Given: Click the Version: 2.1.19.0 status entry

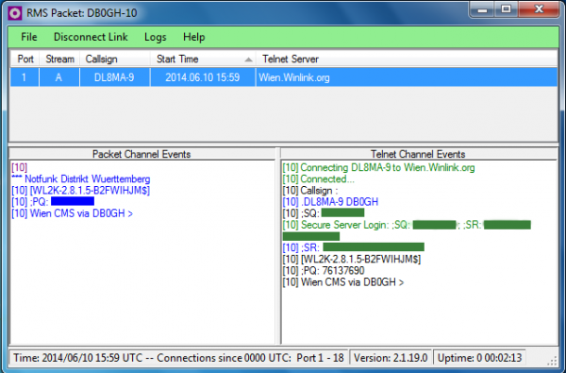Looking at the screenshot, I should [x=391, y=358].
